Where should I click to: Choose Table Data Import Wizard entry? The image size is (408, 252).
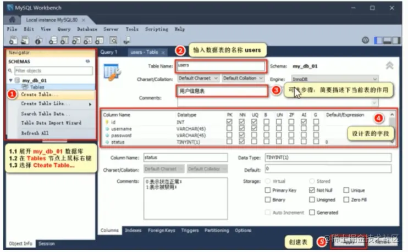coord(51,123)
